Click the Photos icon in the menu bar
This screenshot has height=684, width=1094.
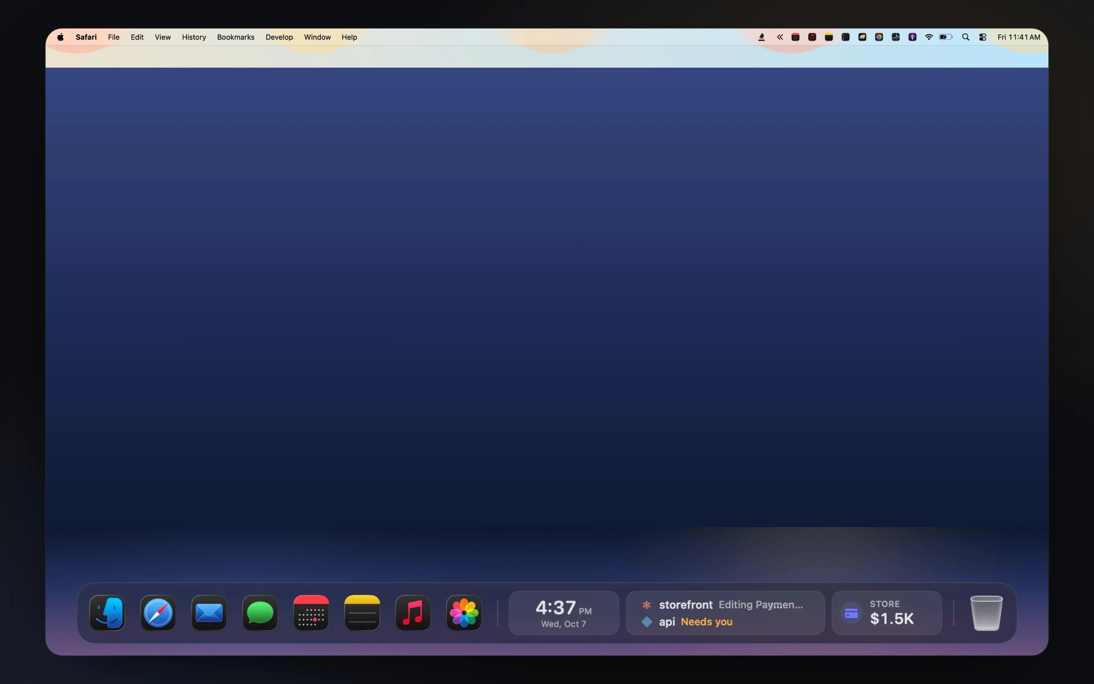click(879, 37)
